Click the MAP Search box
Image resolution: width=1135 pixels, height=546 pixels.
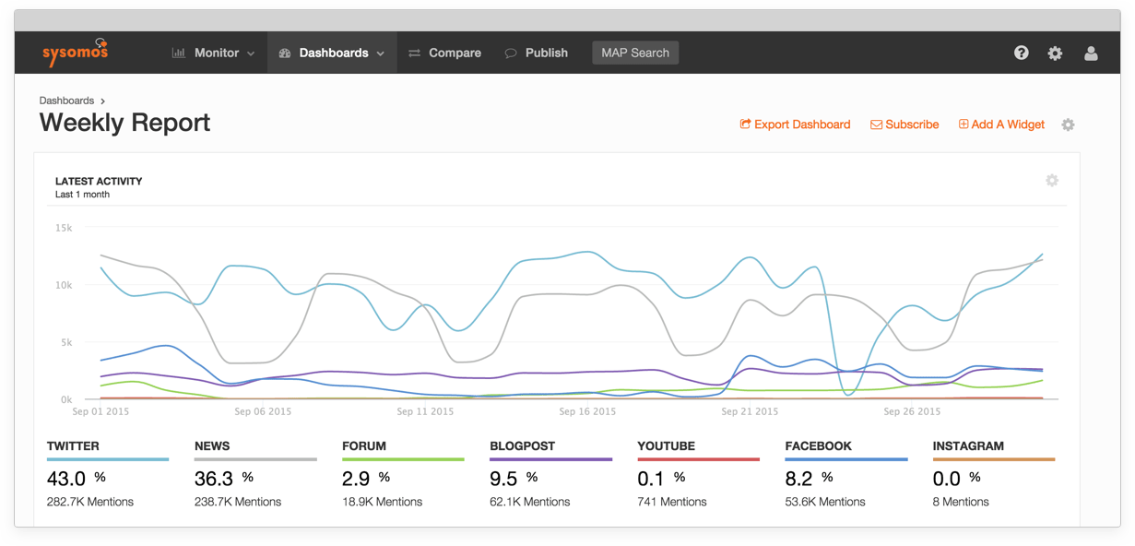(635, 53)
